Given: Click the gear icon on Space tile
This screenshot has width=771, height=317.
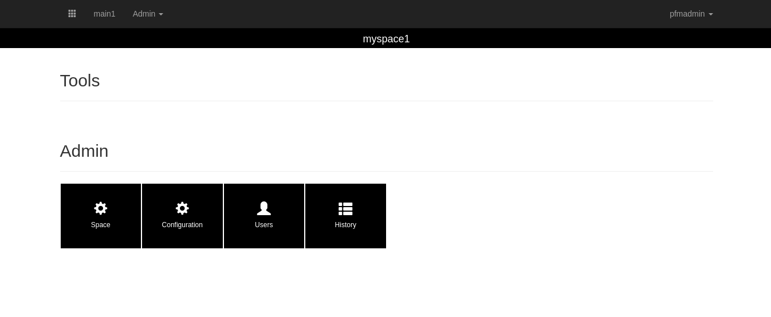Looking at the screenshot, I should point(101,208).
